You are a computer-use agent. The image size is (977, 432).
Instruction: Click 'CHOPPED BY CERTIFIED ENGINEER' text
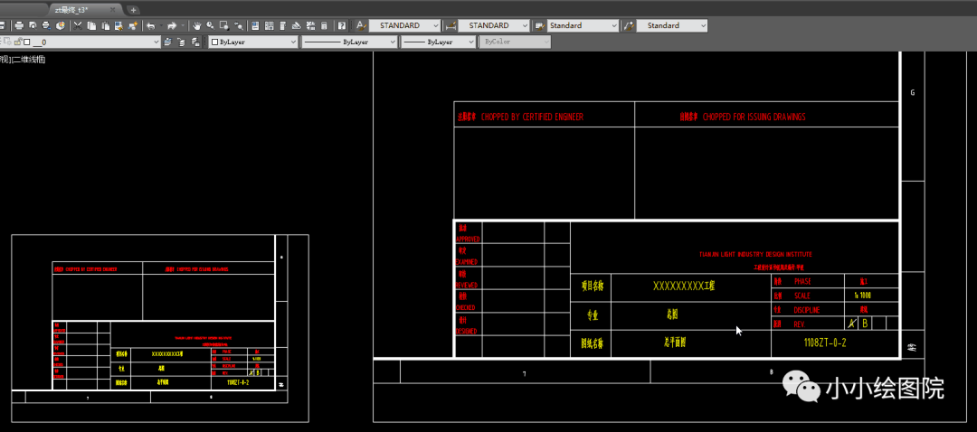pyautogui.click(x=532, y=117)
